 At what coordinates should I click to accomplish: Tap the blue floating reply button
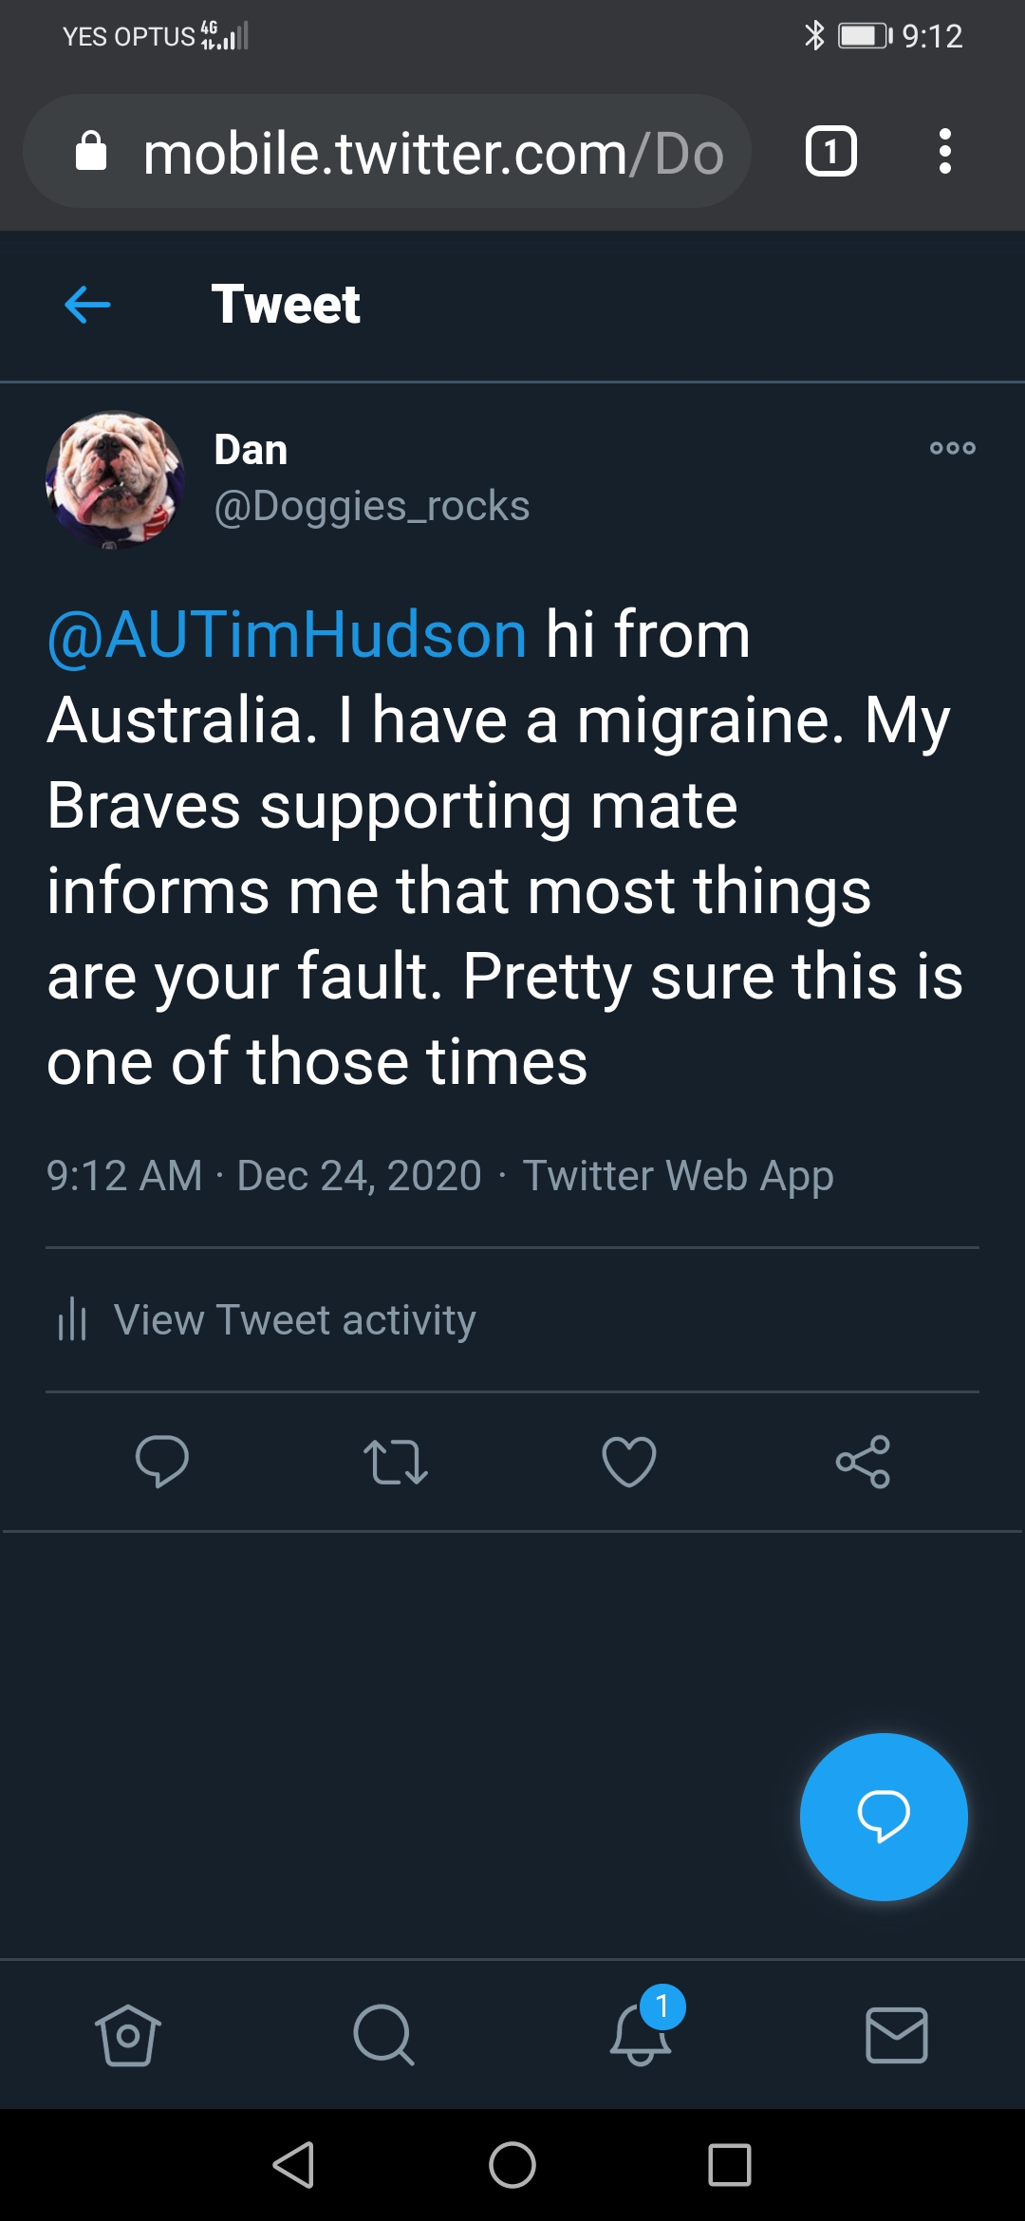[884, 1817]
